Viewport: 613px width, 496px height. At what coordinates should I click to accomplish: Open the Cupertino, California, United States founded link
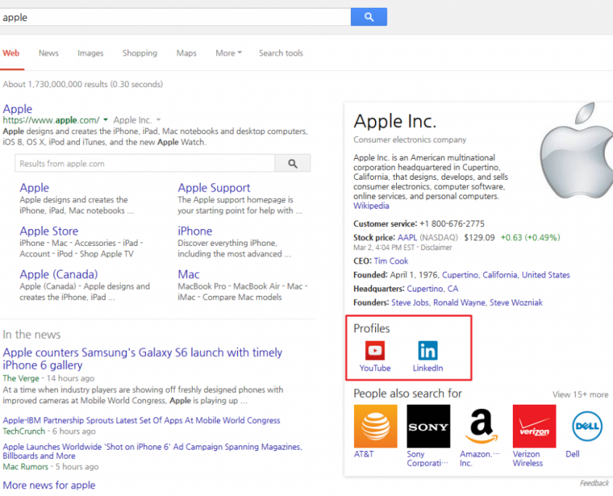(x=506, y=275)
